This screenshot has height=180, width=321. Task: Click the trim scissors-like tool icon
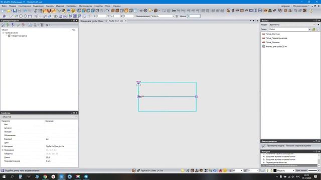[x=36, y=16]
